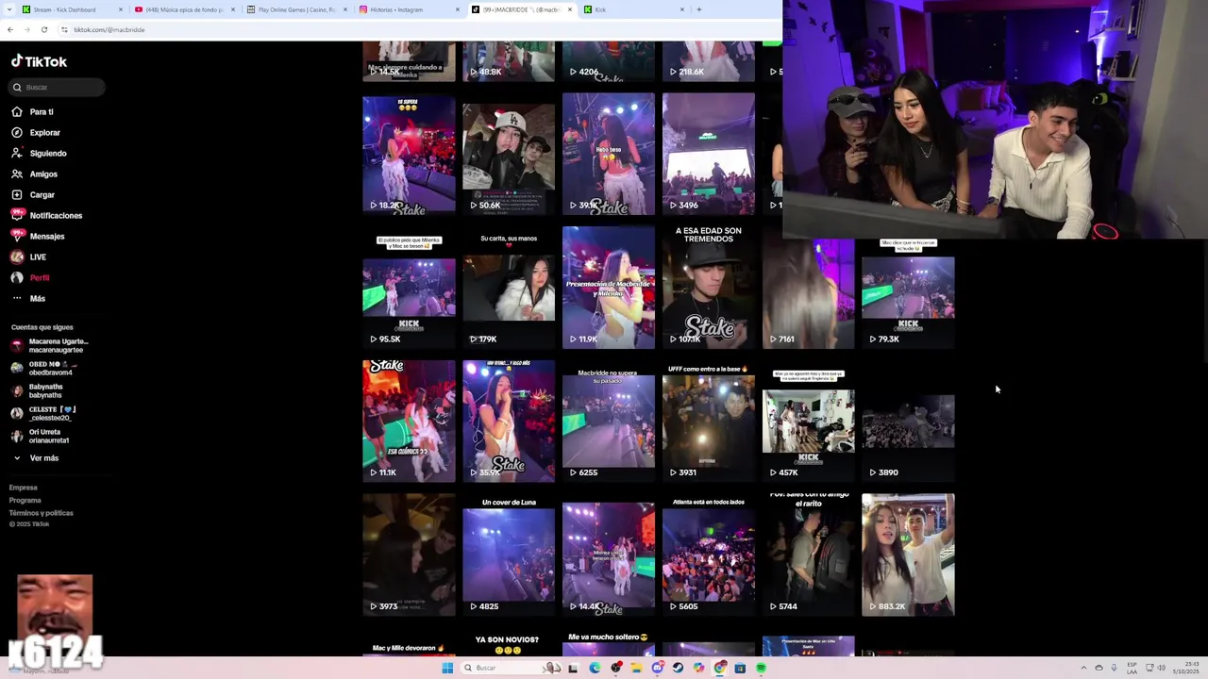Switch to the last Kick tab
This screenshot has width=1208, height=679.
click(633, 9)
